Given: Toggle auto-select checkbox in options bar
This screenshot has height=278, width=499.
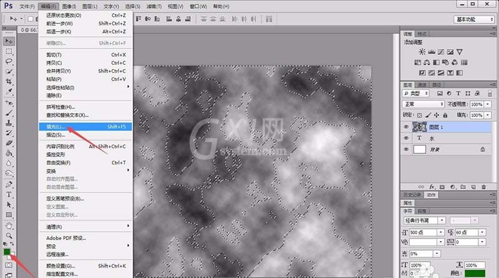Looking at the screenshot, I should click(x=30, y=19).
